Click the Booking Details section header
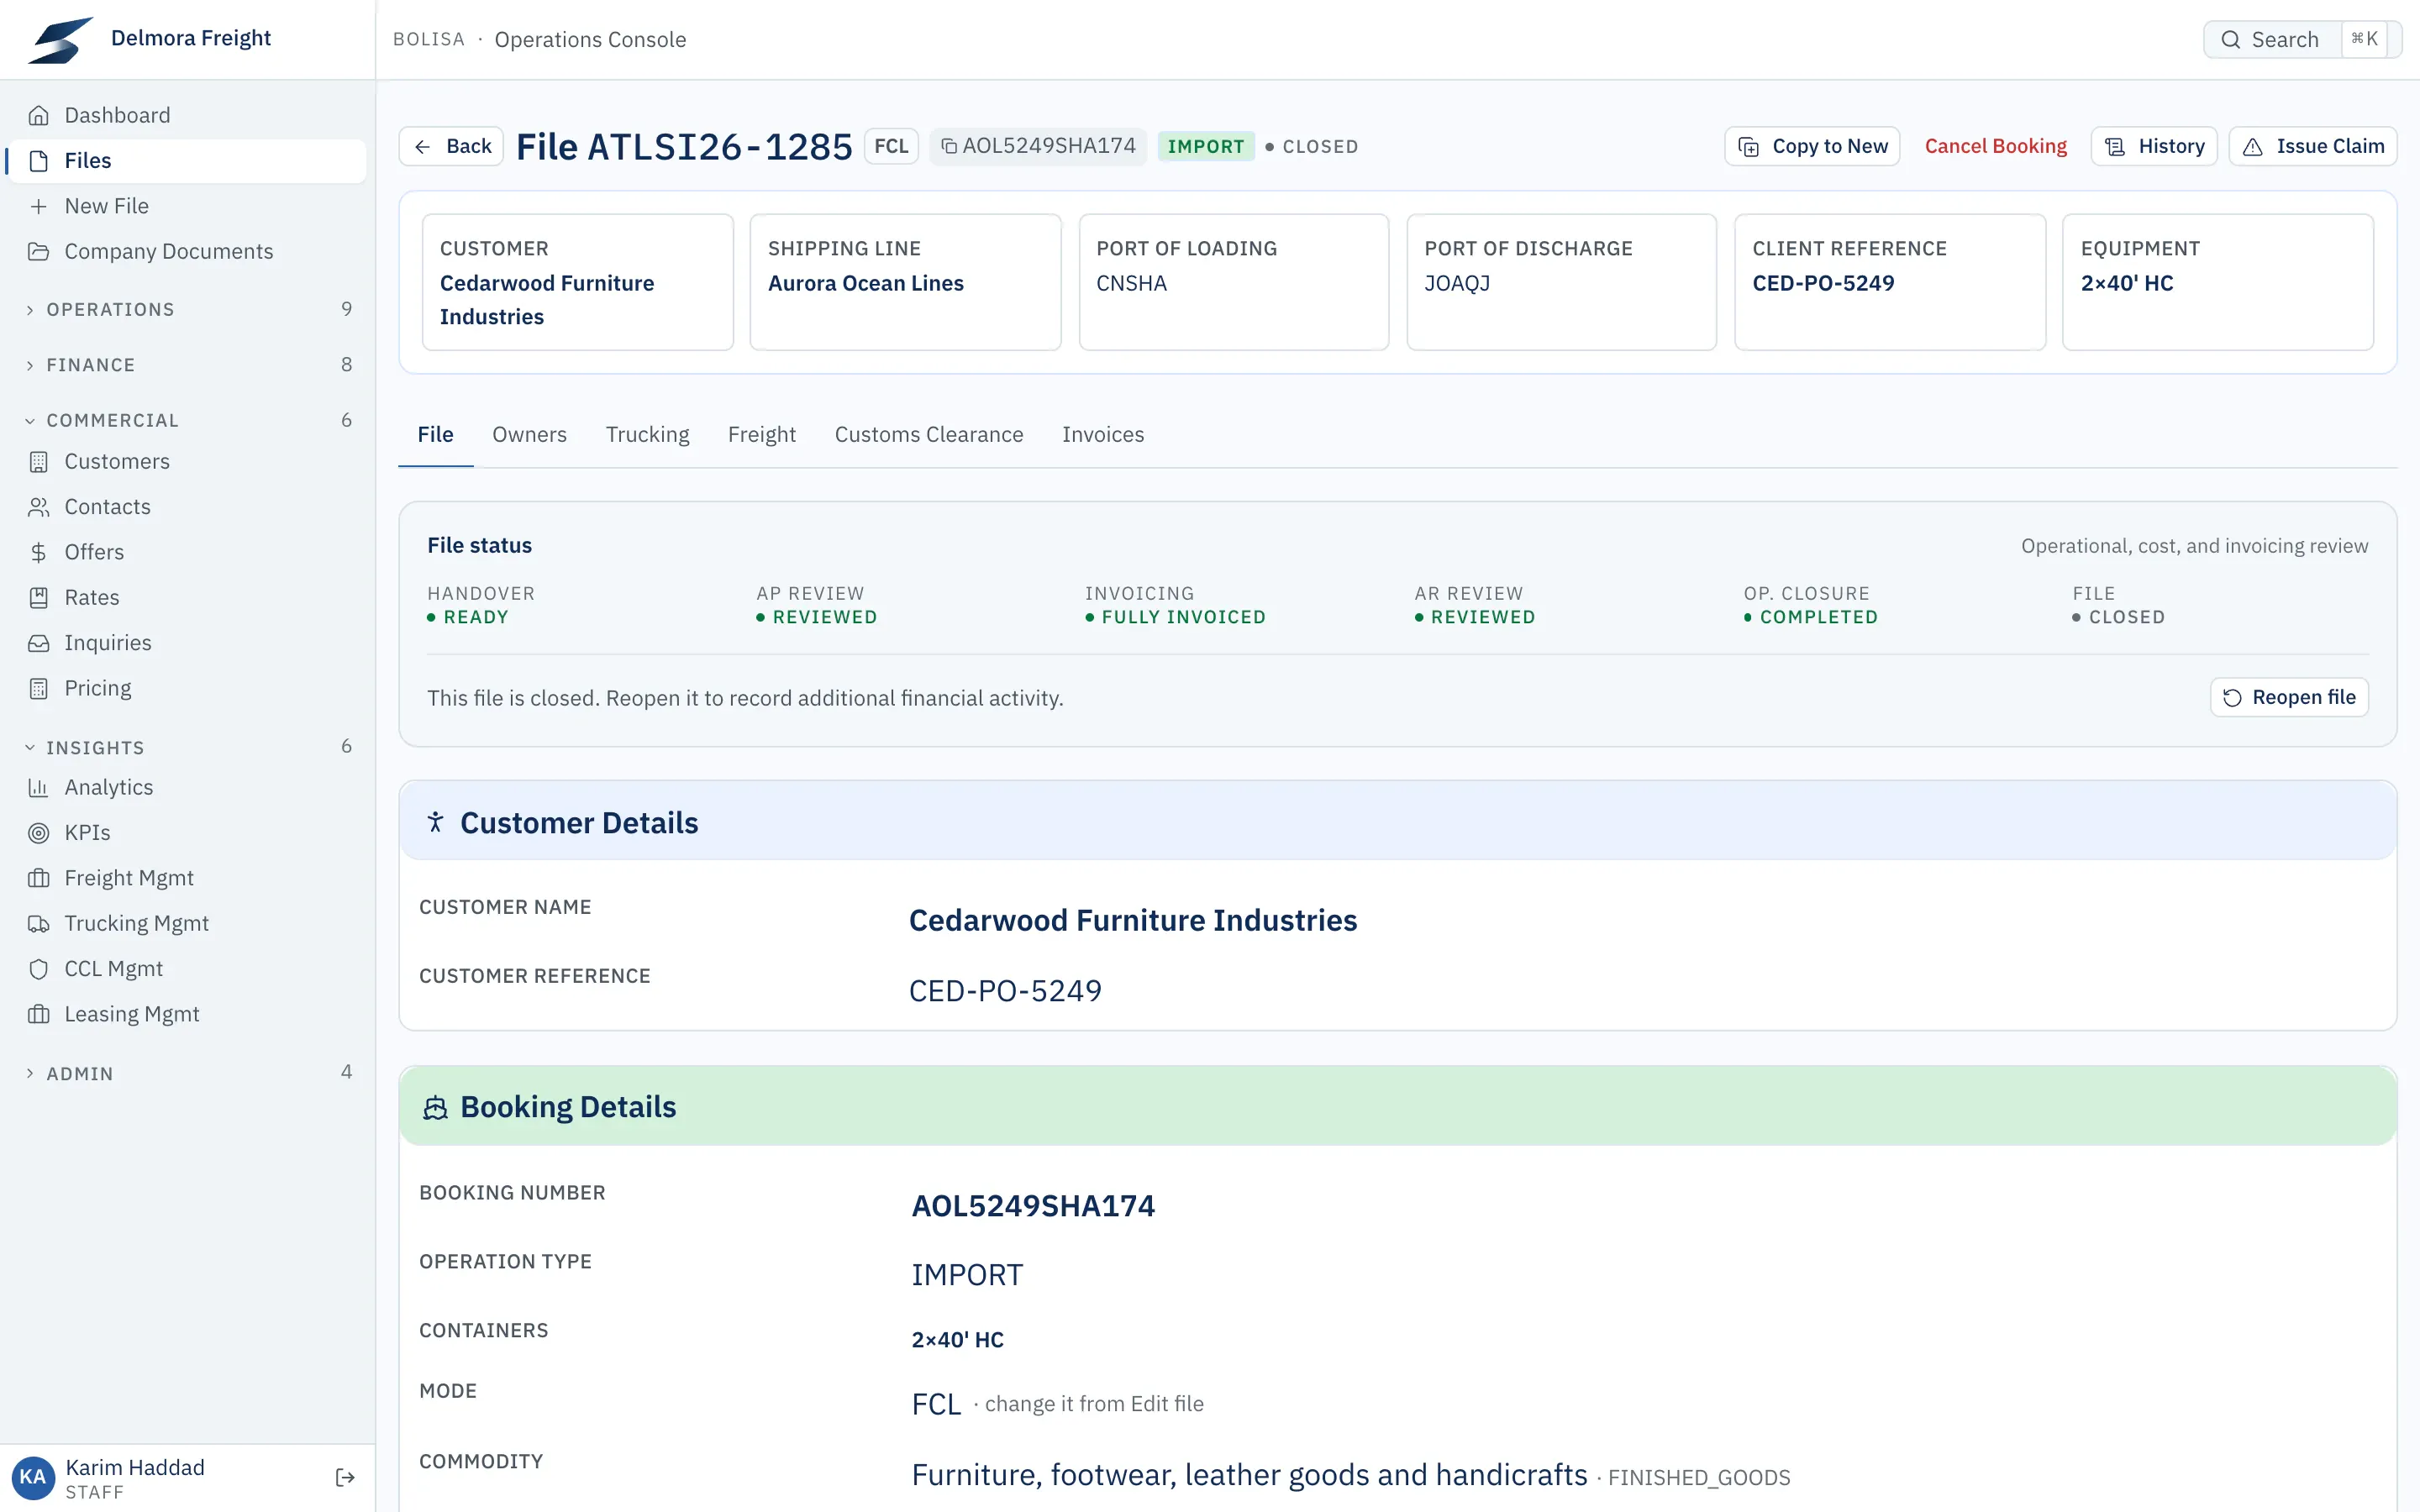 (x=1397, y=1107)
